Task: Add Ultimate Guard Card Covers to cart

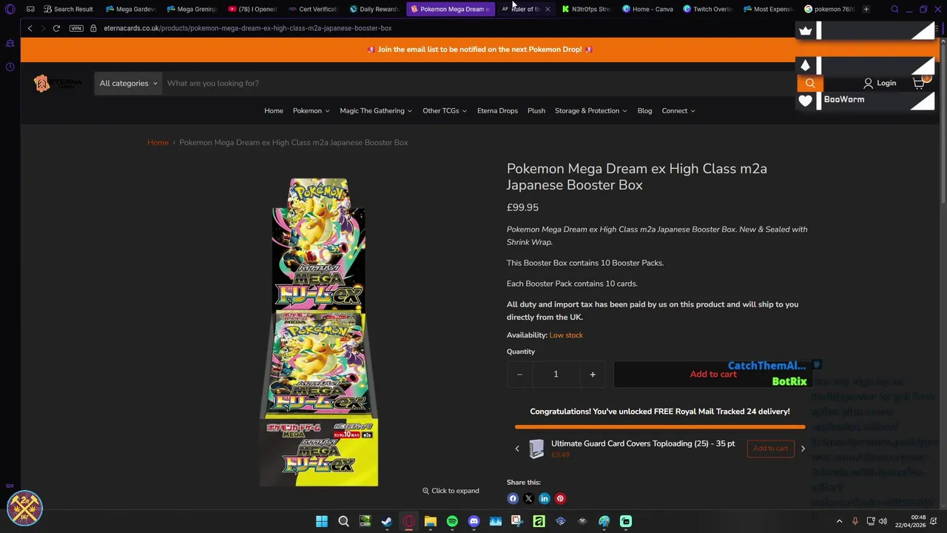Action: point(770,449)
